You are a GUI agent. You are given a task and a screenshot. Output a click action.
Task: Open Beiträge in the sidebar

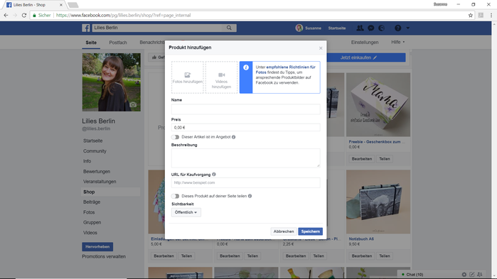(92, 202)
